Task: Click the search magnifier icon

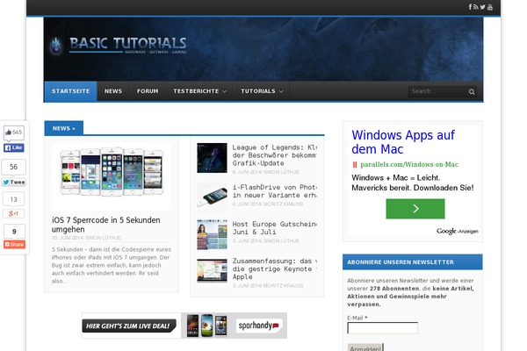Action: [472, 91]
